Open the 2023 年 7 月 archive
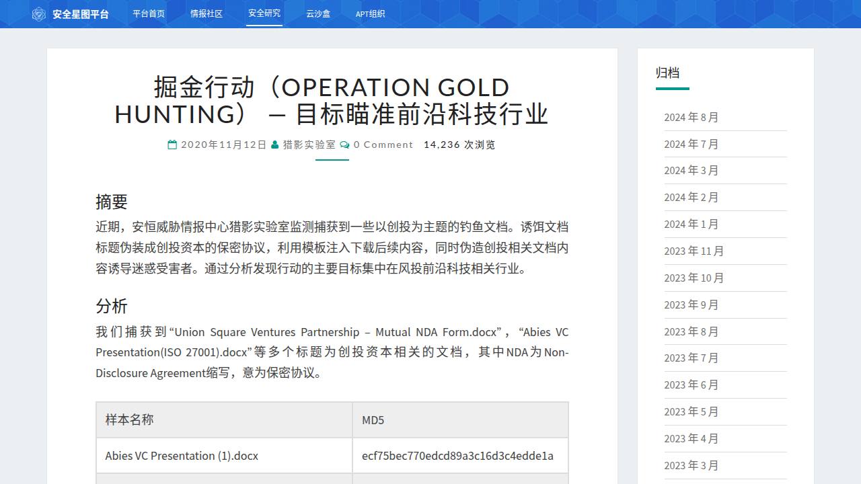Image resolution: width=861 pixels, height=484 pixels. [691, 358]
